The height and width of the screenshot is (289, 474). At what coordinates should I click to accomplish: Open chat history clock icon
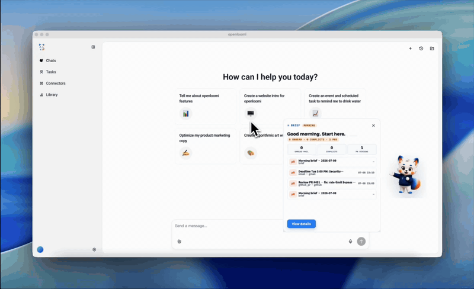(x=421, y=49)
